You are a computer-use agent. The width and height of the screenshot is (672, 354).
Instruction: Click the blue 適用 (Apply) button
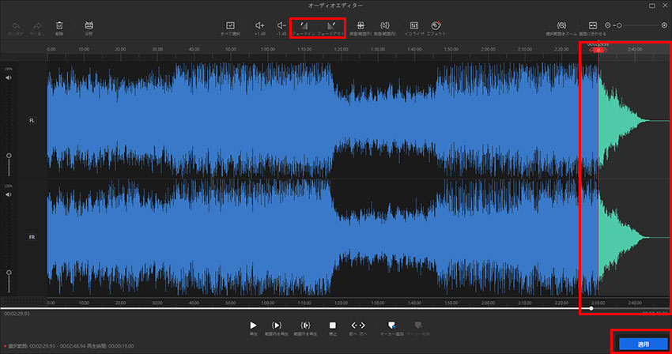pyautogui.click(x=644, y=345)
